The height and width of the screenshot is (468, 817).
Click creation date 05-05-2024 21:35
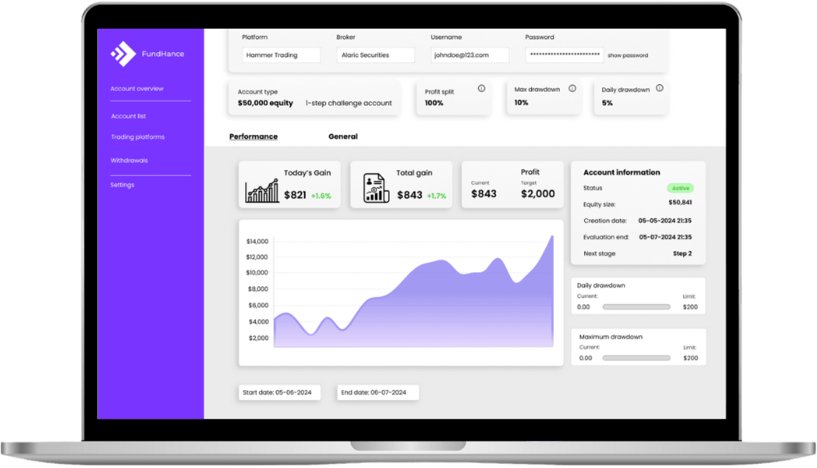[665, 221]
